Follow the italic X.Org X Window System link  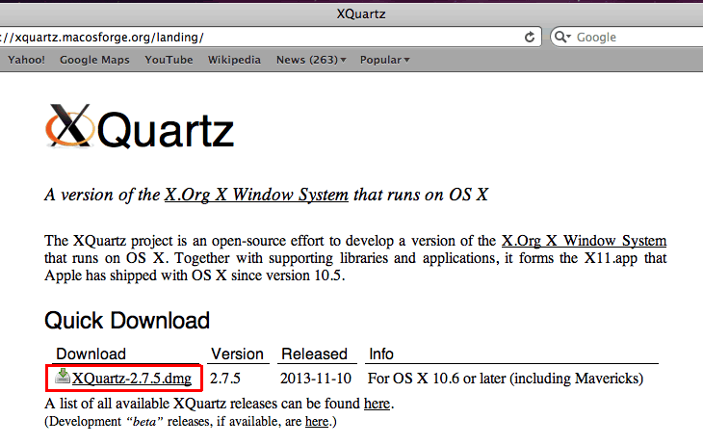coord(256,195)
